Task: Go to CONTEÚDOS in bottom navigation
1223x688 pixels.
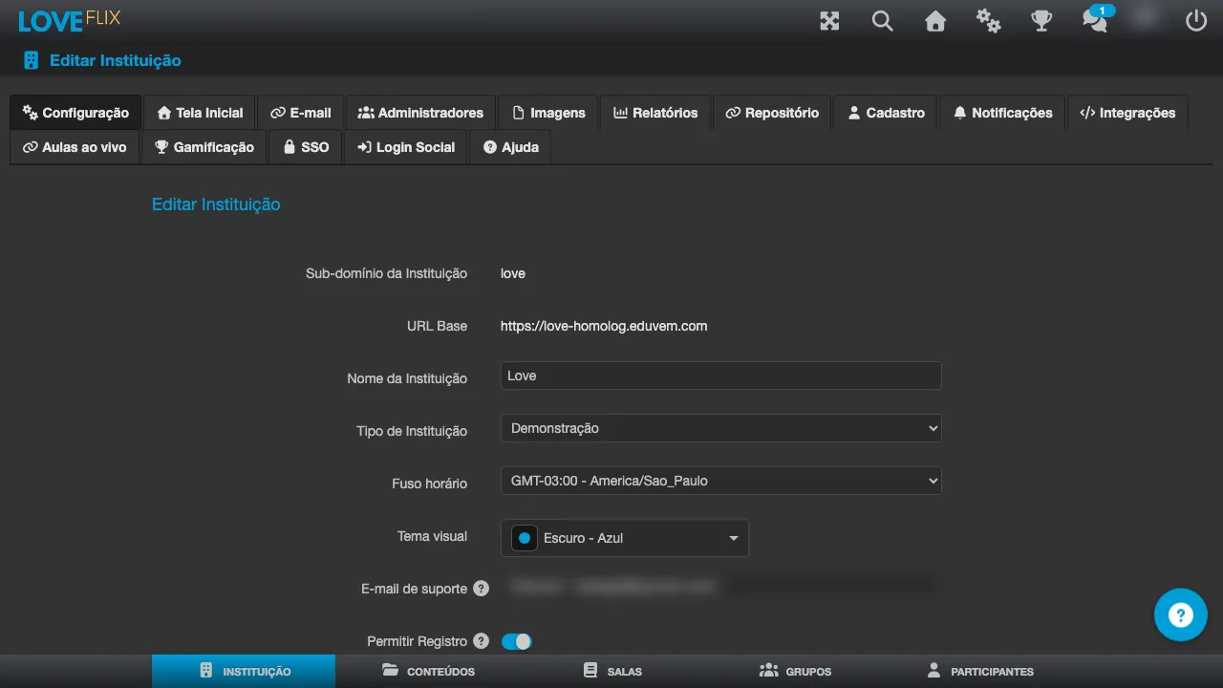Action: coord(428,671)
